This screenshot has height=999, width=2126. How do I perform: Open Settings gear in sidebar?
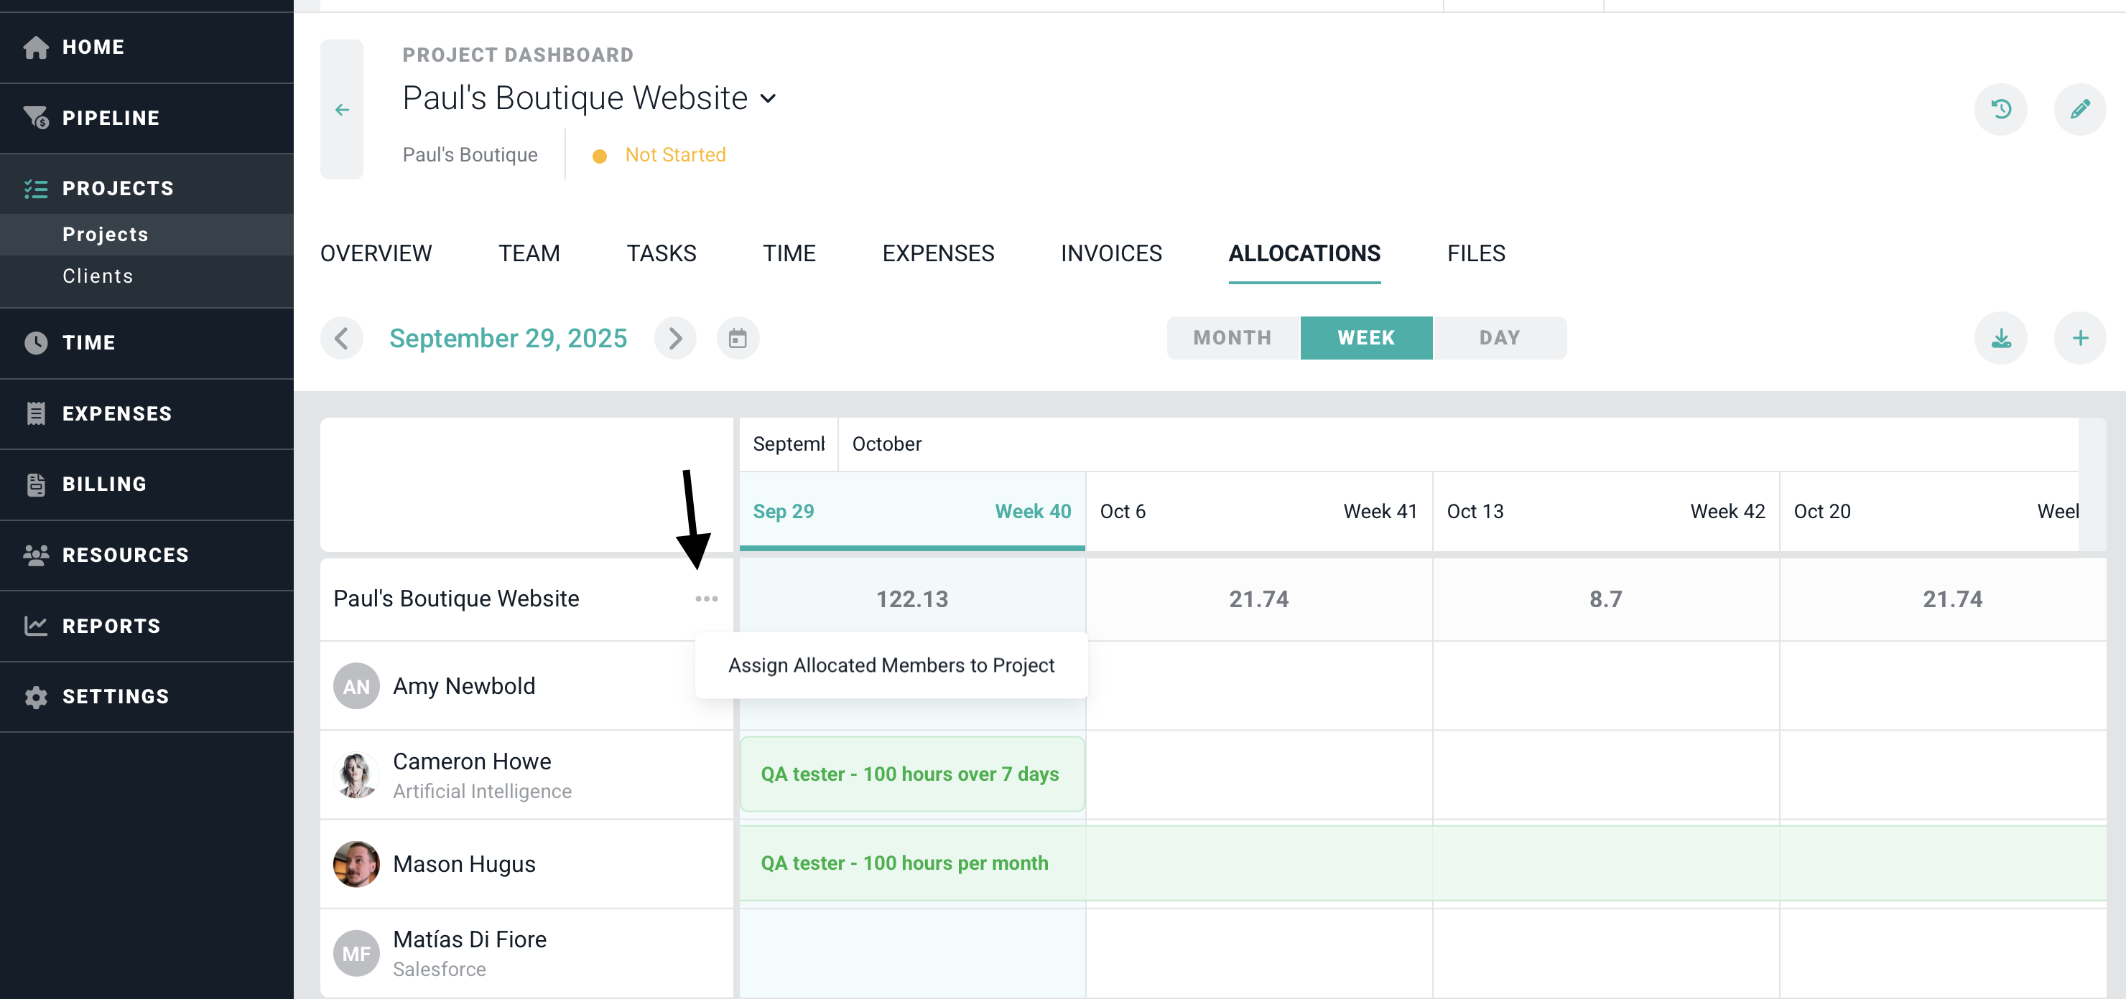click(116, 696)
